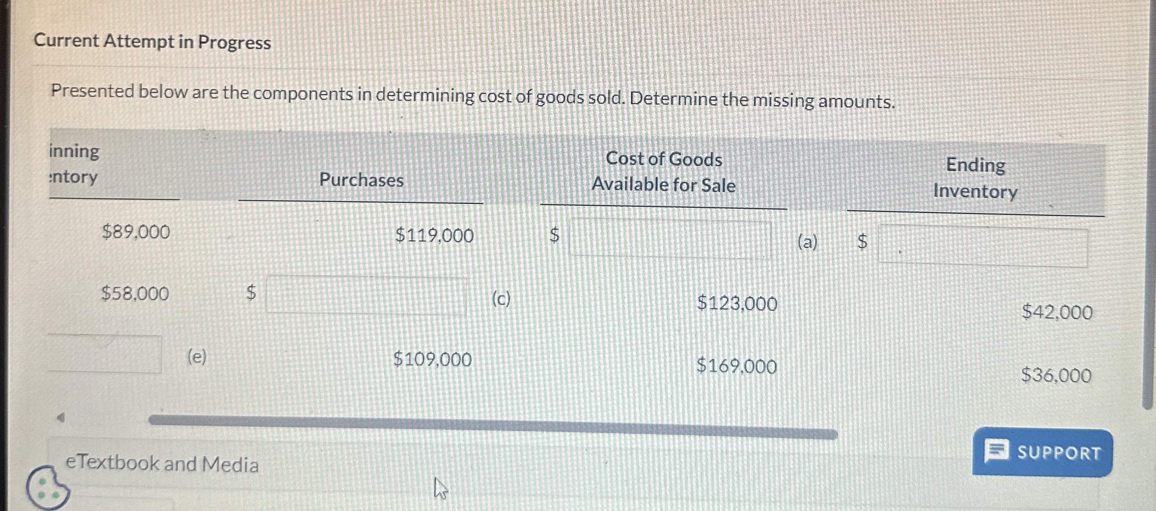Image resolution: width=1156 pixels, height=511 pixels.
Task: Select the $123,000 goods available value
Action: (737, 304)
